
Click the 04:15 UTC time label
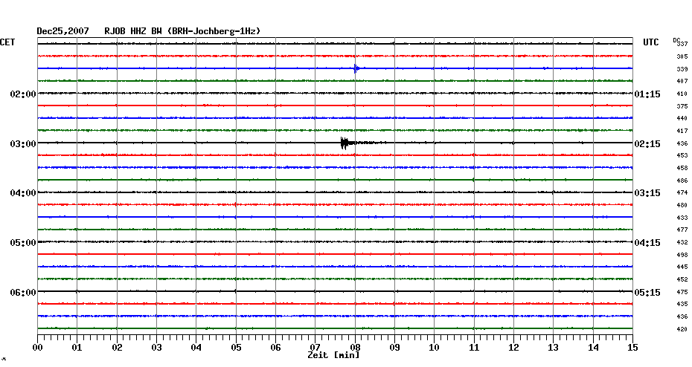(x=647, y=243)
